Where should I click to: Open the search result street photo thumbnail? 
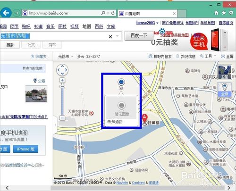point(36,94)
